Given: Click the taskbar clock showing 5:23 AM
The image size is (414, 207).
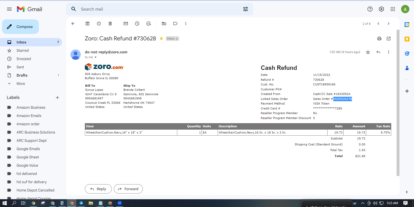Looking at the screenshot, I should (x=392, y=203).
